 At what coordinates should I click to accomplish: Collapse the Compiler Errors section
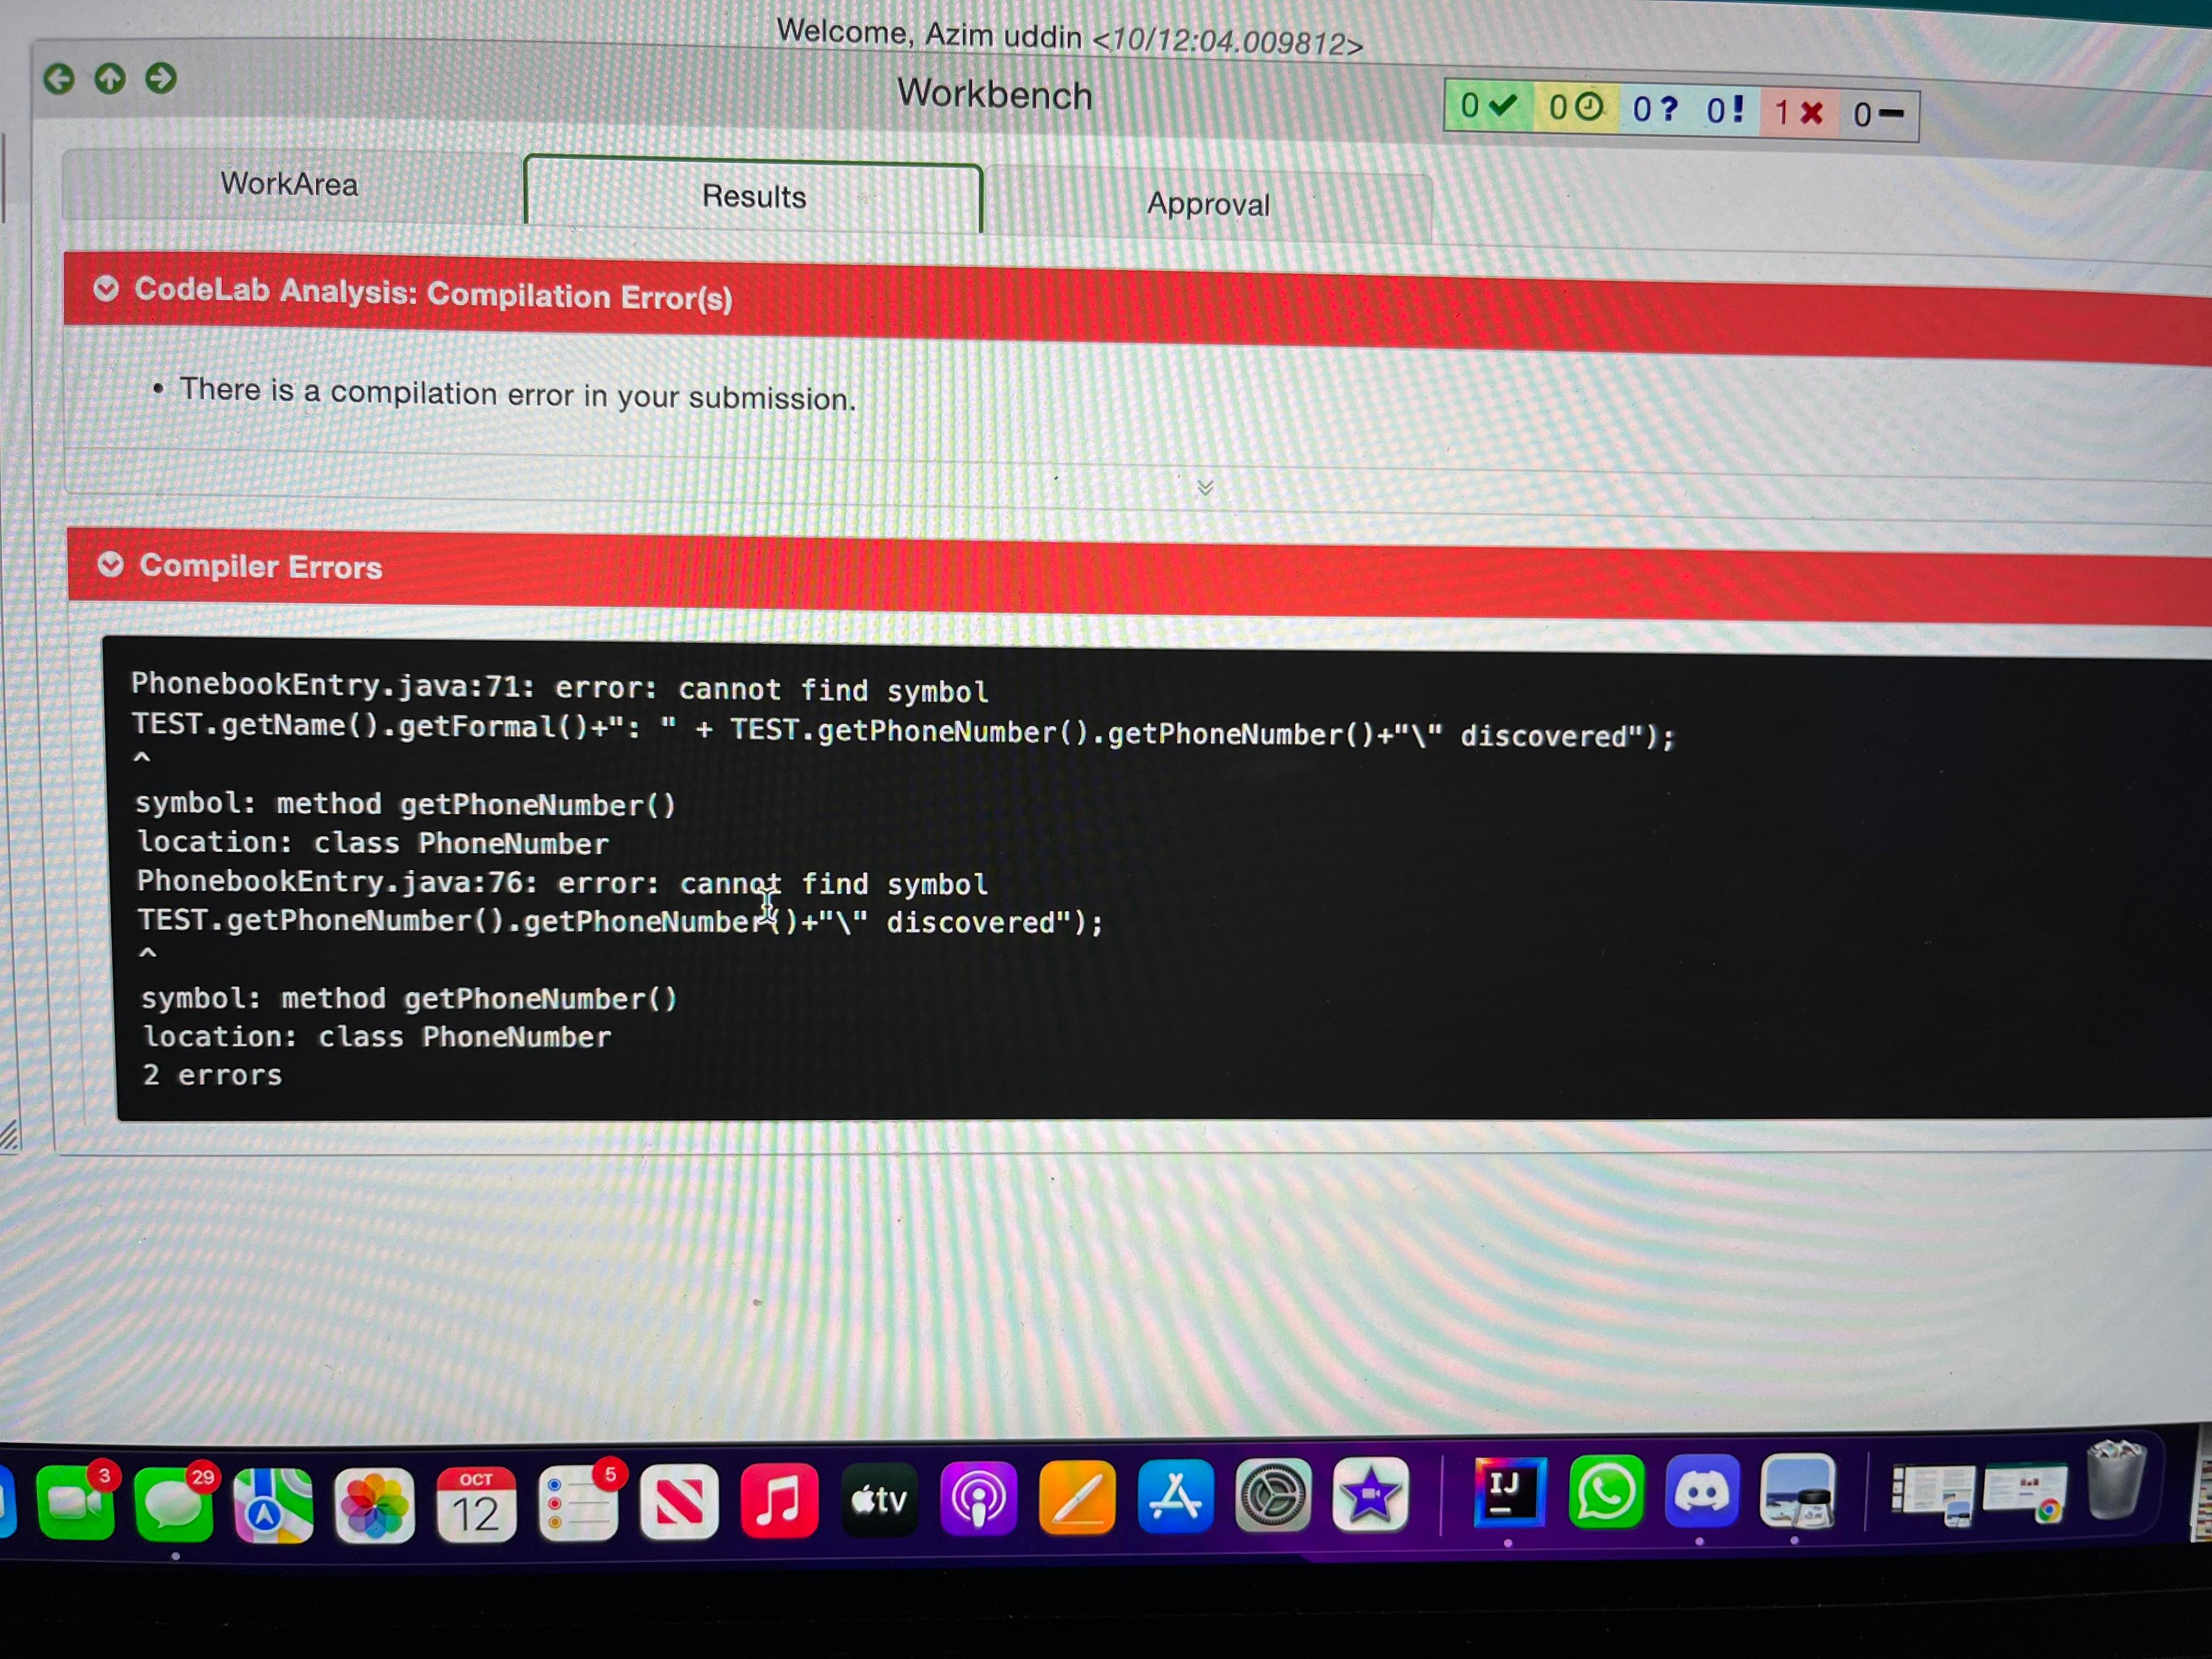[110, 565]
